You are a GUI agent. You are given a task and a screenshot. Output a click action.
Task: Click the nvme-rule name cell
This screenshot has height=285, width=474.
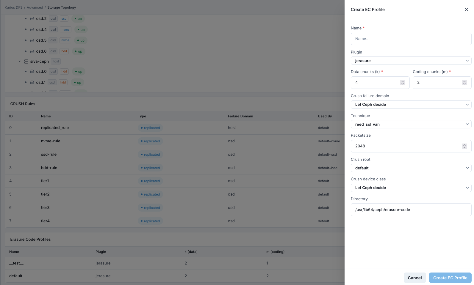click(51, 141)
